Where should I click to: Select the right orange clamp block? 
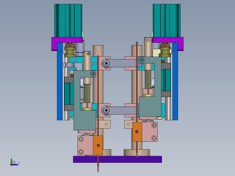(x=137, y=132)
